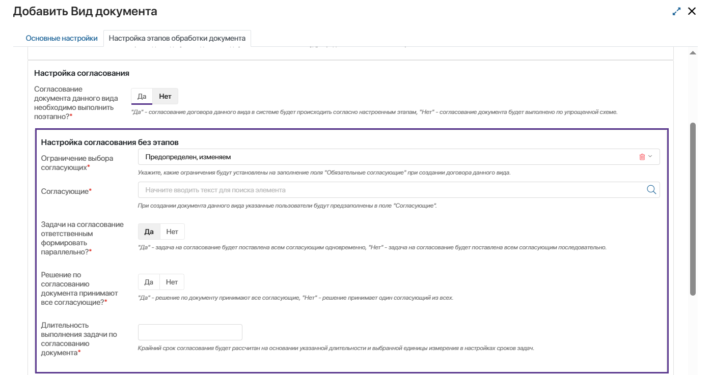712x375 pixels.
Task: Click the scrollbar up arrow
Action: pyautogui.click(x=693, y=53)
